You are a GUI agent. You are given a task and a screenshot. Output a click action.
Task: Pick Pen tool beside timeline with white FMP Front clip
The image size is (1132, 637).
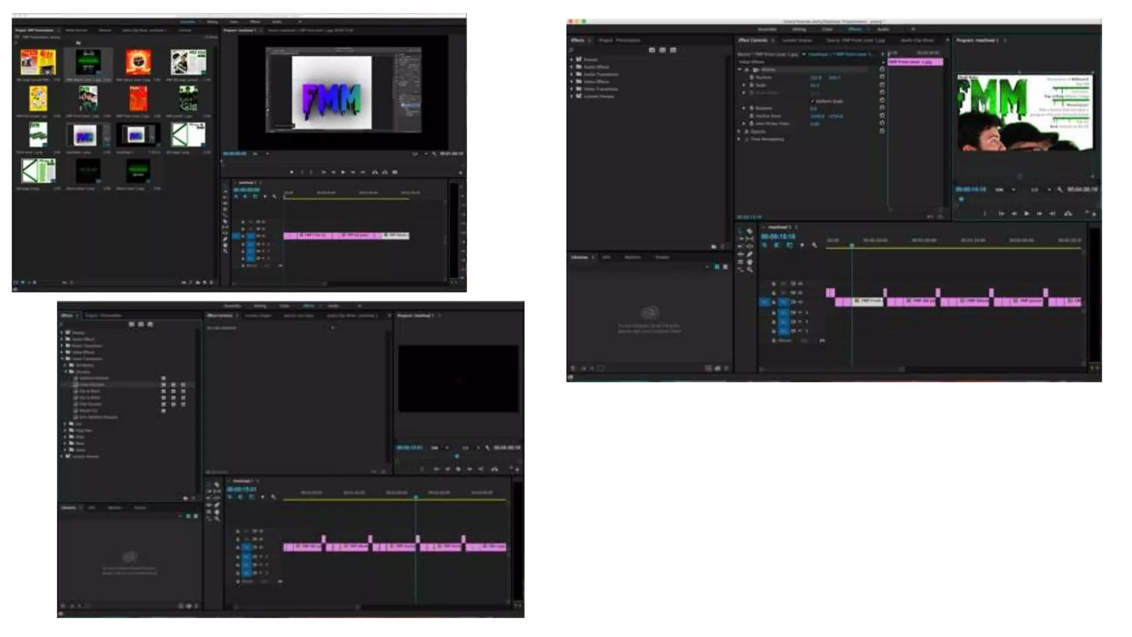tap(750, 254)
